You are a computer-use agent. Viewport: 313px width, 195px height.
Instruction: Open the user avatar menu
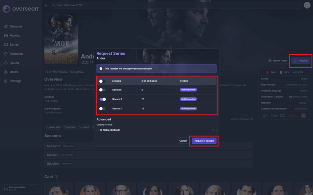coord(307,5)
